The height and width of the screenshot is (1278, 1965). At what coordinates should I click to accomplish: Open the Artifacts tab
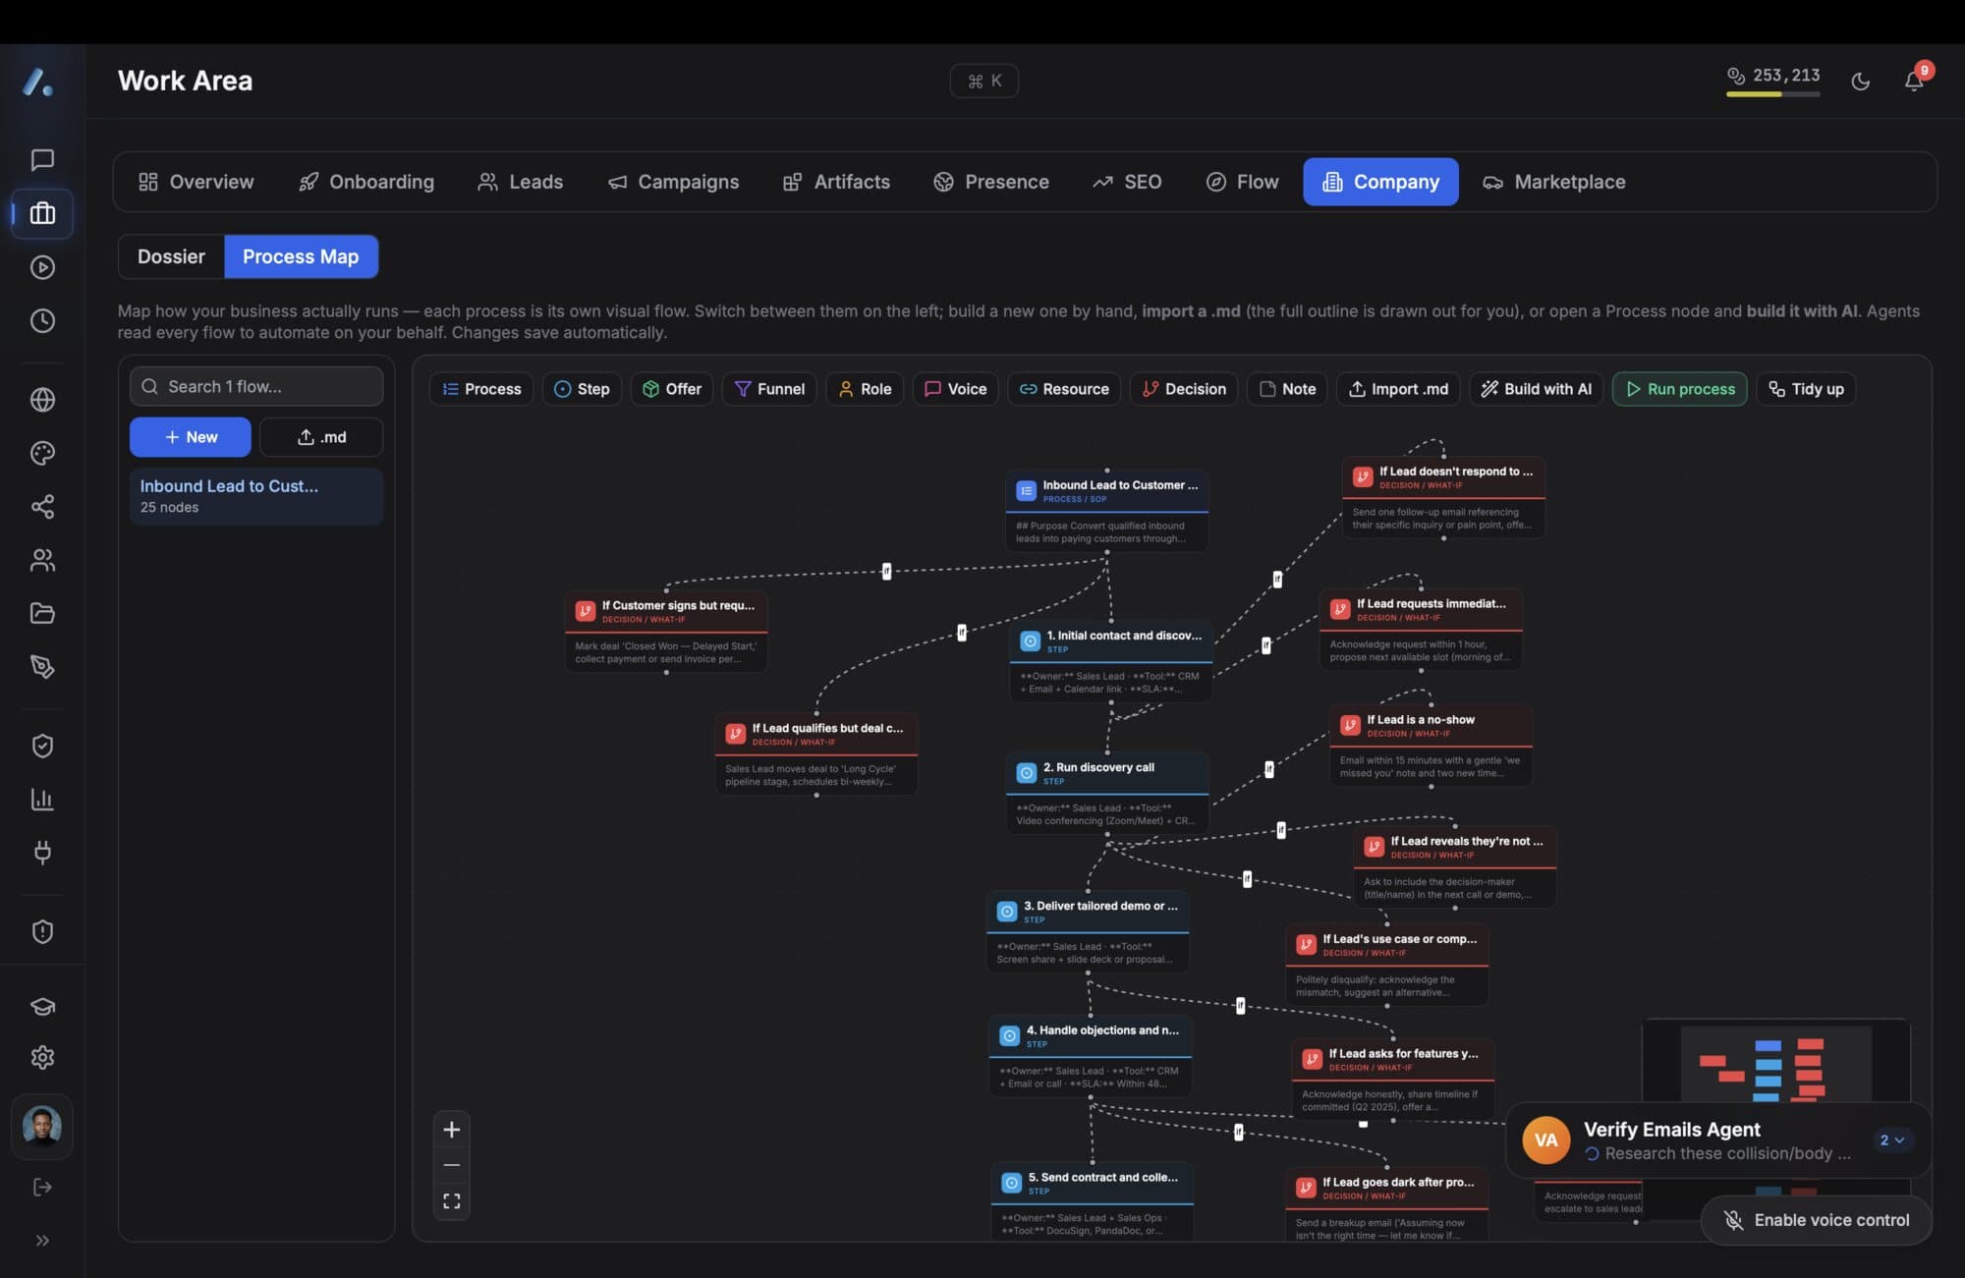[x=837, y=182]
